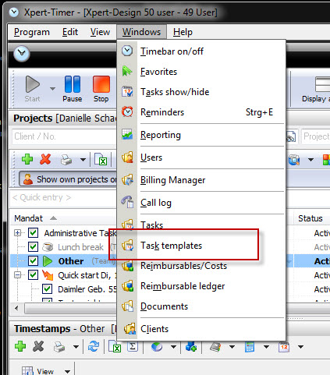Open the calculator dropdown arrow
Screen dimensions: 330x375
click(266, 347)
